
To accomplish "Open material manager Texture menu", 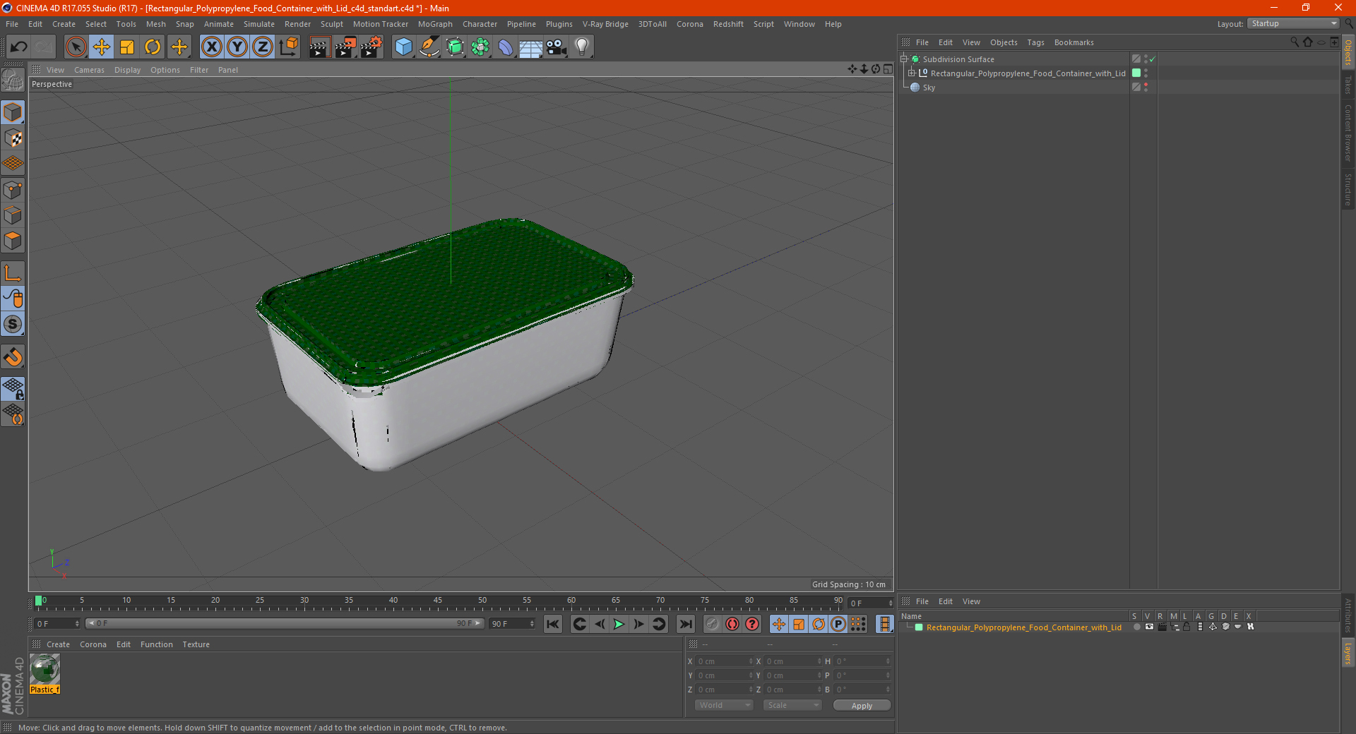I will click(196, 644).
